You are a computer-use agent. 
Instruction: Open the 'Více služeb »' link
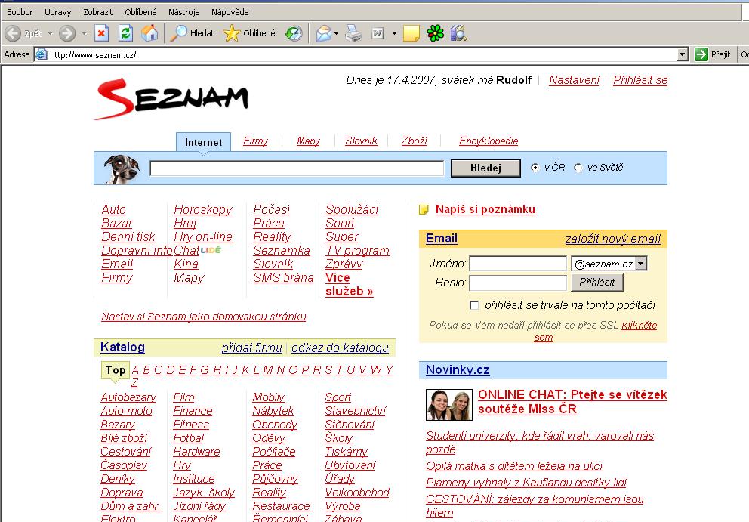349,285
